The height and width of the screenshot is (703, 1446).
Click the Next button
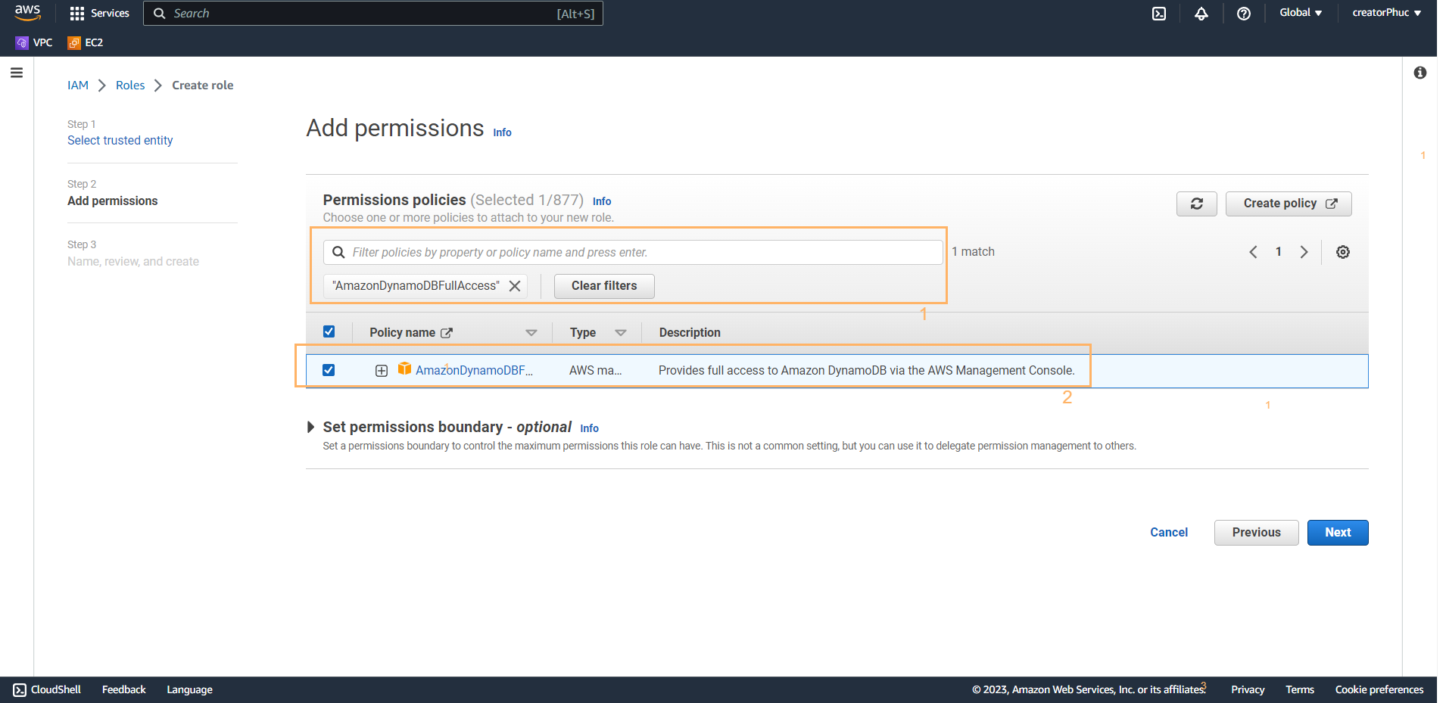pos(1338,533)
